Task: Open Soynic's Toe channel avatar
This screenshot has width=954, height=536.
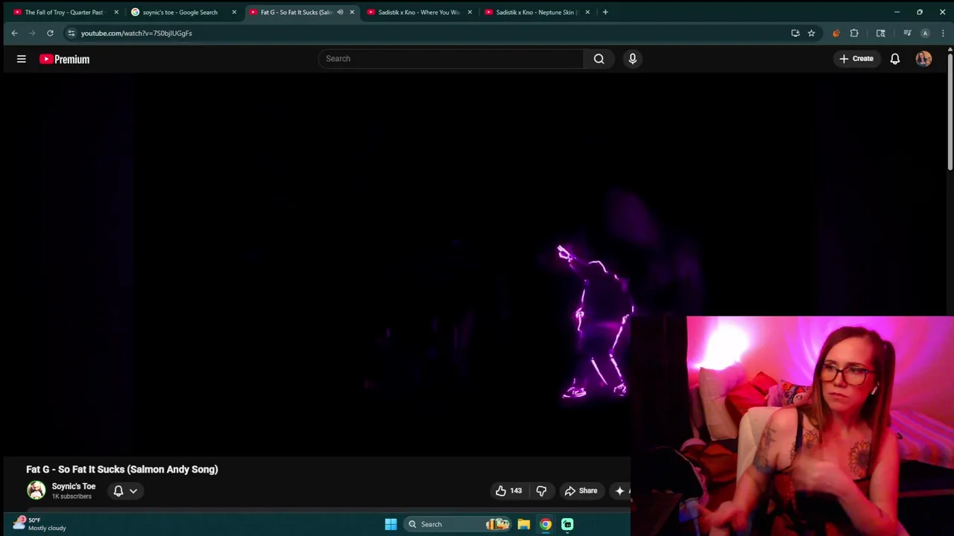Action: [x=36, y=490]
